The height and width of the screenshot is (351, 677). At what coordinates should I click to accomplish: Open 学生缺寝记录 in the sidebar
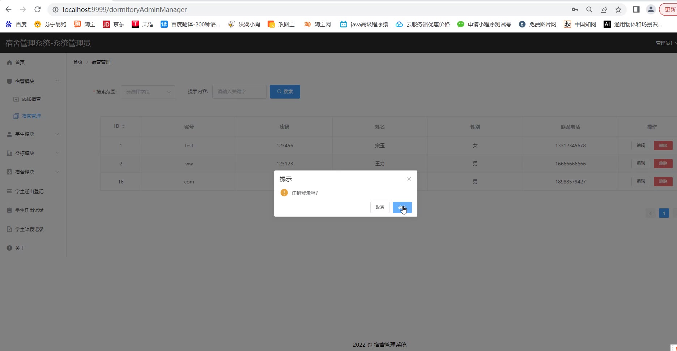29,229
